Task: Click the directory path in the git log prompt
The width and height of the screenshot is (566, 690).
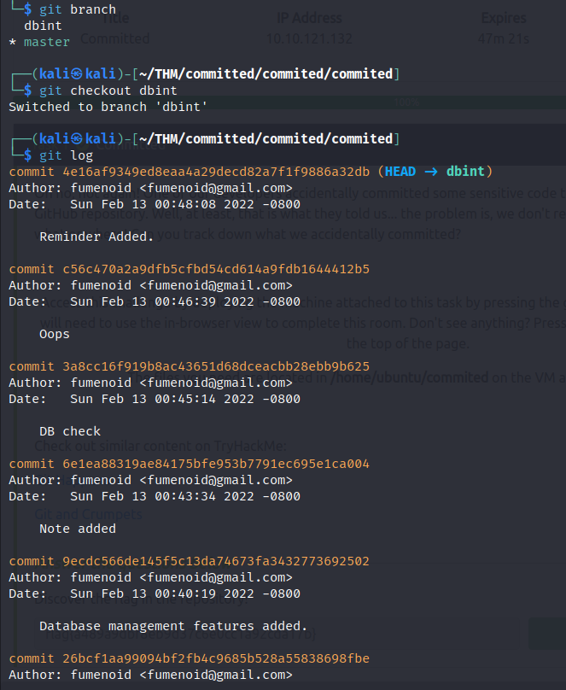Action: 265,139
